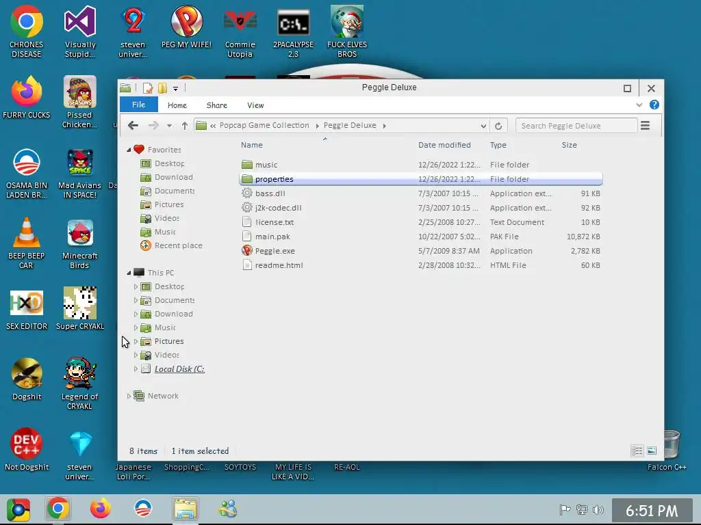Open FUCK ELVES BROS desktop icon
This screenshot has height=525, width=701.
(x=347, y=31)
